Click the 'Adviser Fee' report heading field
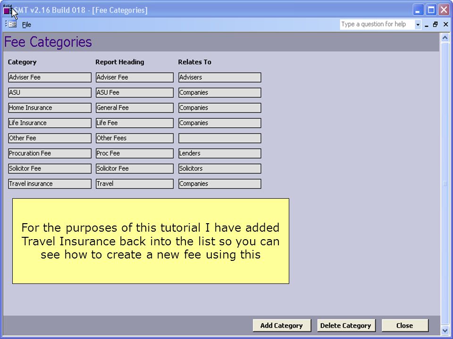The height and width of the screenshot is (339, 453). (134, 77)
